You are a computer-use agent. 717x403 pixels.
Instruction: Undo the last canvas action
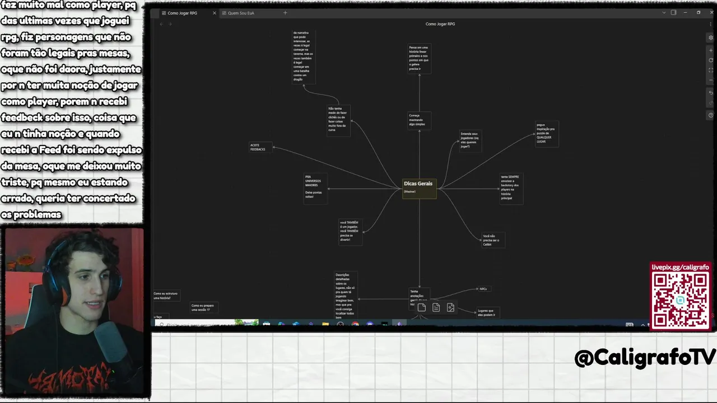pos(711,93)
